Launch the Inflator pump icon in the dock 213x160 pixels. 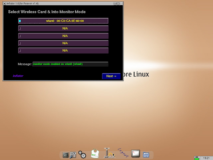[x=109, y=153]
